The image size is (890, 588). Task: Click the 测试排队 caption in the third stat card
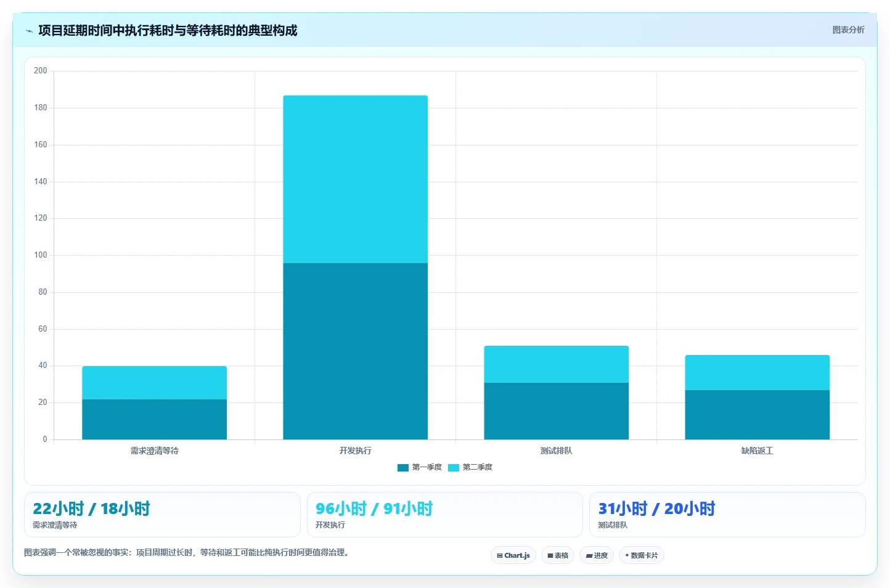click(613, 525)
